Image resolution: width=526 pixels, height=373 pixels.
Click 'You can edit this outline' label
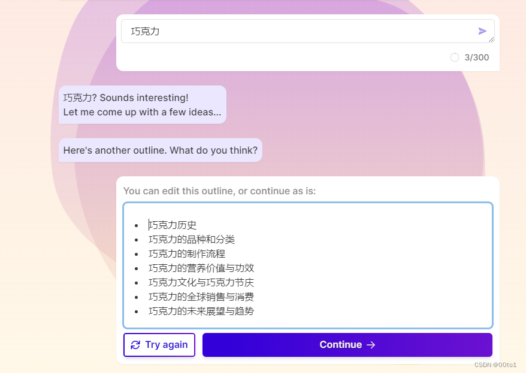click(219, 191)
